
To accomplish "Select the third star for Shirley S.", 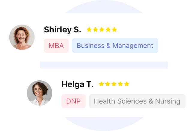I will tap(102, 30).
